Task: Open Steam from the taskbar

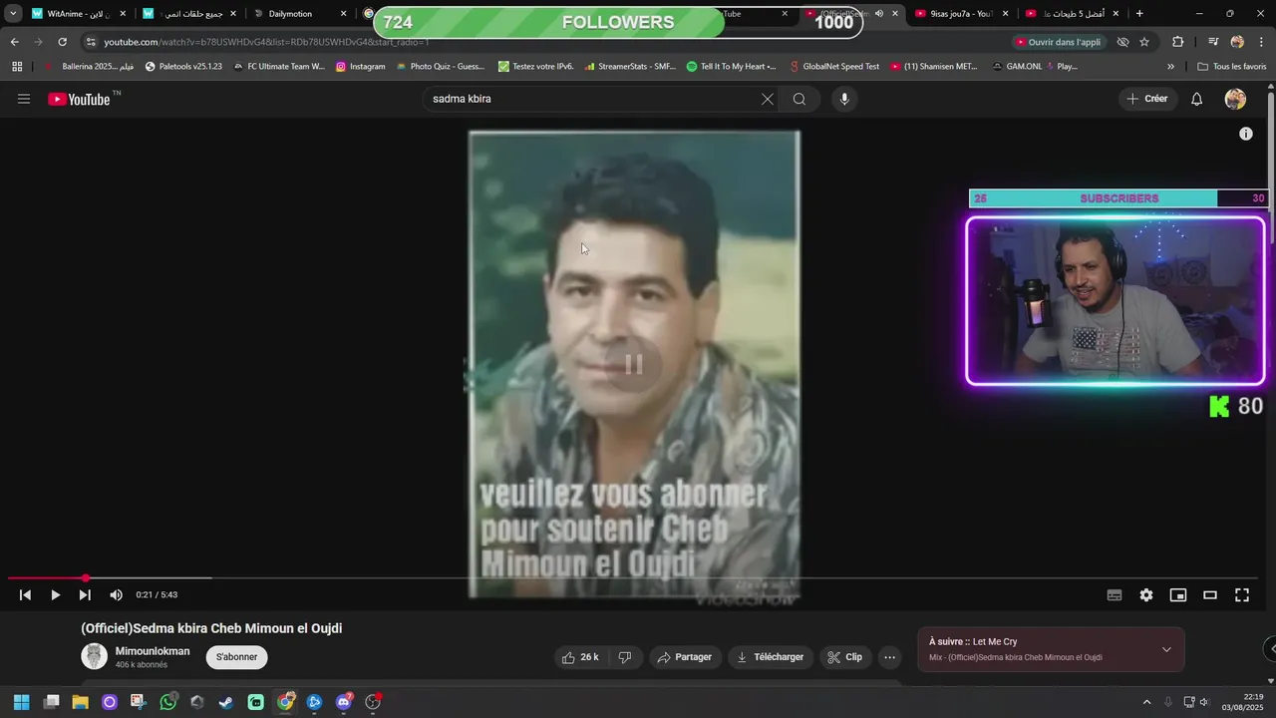Action: pyautogui.click(x=226, y=702)
